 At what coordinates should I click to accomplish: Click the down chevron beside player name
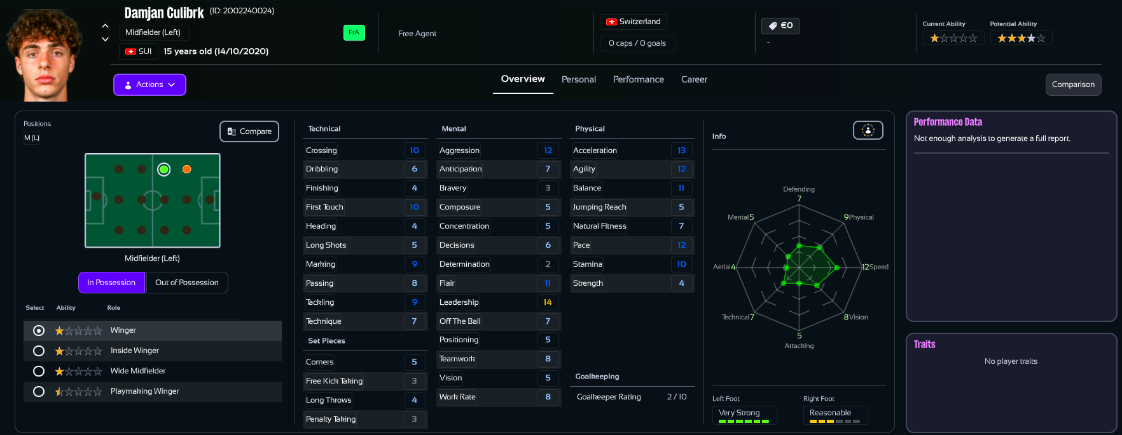(105, 39)
